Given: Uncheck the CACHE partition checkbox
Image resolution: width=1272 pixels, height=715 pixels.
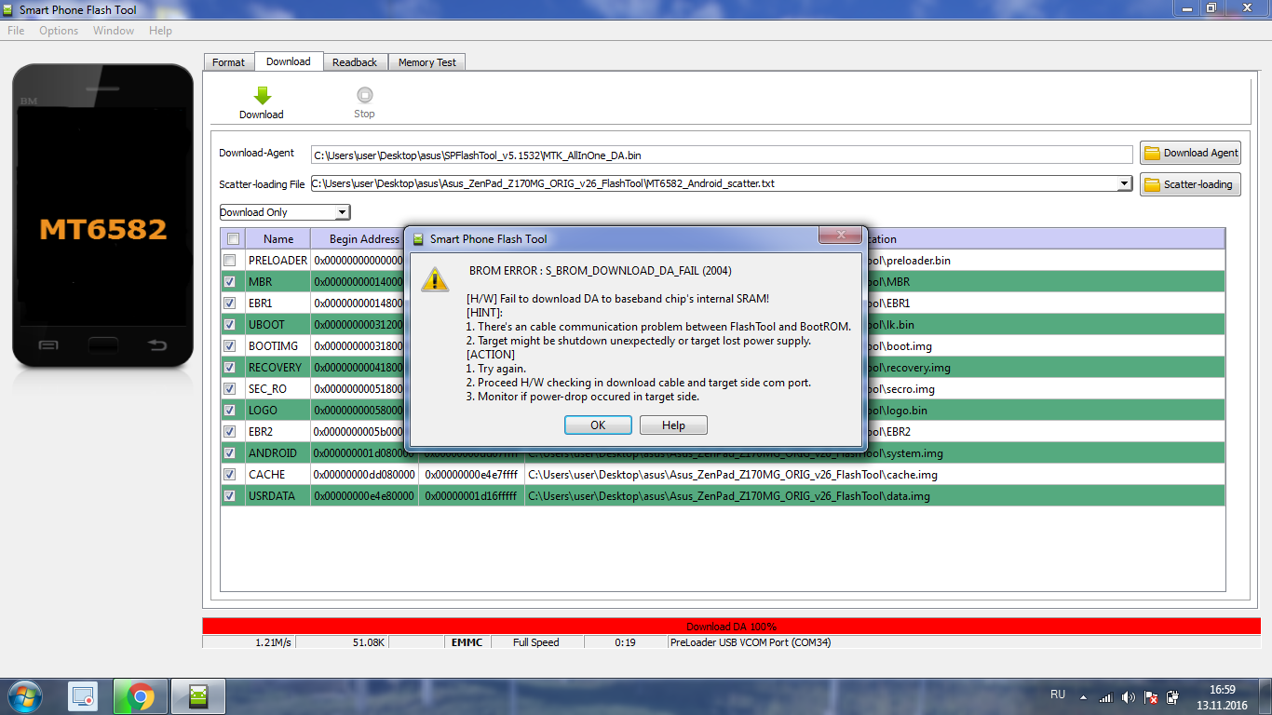Looking at the screenshot, I should click(230, 475).
